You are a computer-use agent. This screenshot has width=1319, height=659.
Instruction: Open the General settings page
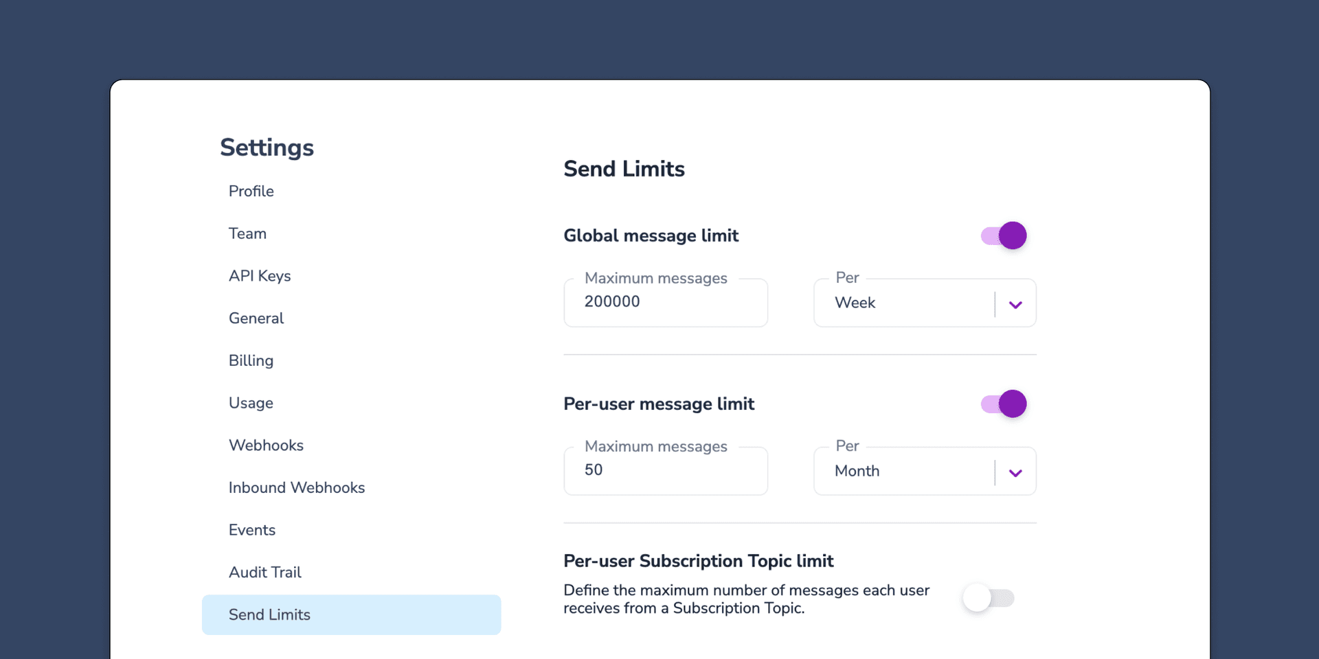click(x=256, y=318)
